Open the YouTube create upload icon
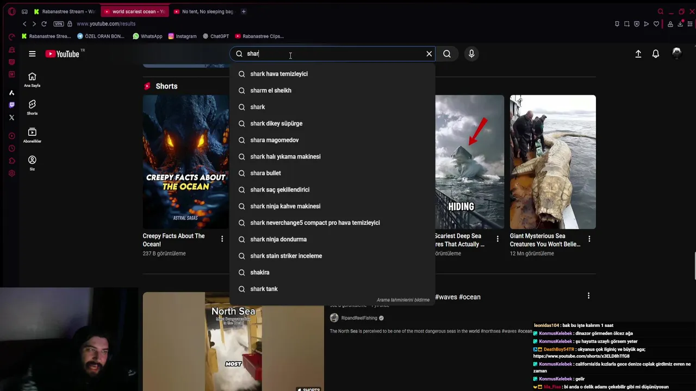Image resolution: width=696 pixels, height=391 pixels. 638,54
